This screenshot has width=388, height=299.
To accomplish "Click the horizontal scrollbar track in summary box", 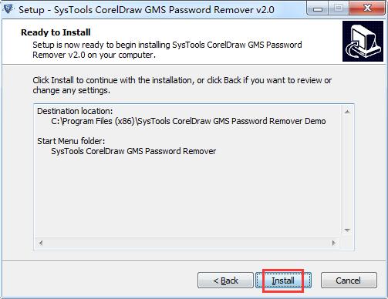I will coord(187,243).
